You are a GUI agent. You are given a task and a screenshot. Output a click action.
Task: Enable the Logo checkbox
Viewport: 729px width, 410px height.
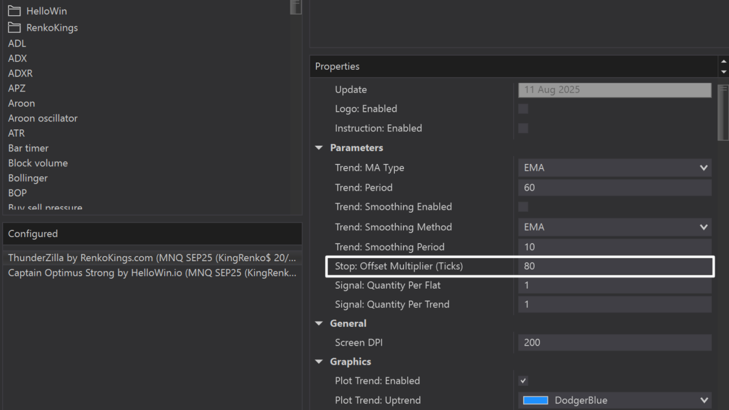point(523,109)
